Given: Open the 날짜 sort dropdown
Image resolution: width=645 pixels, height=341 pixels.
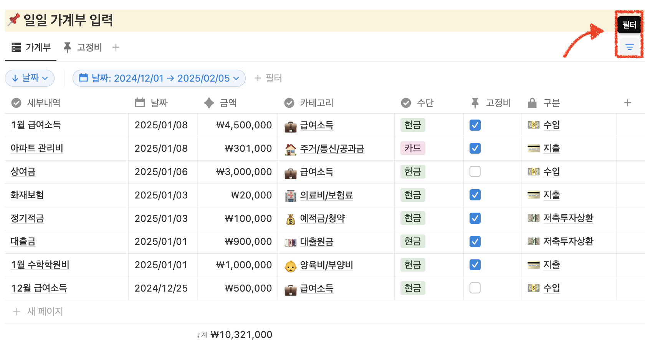Looking at the screenshot, I should (x=30, y=78).
